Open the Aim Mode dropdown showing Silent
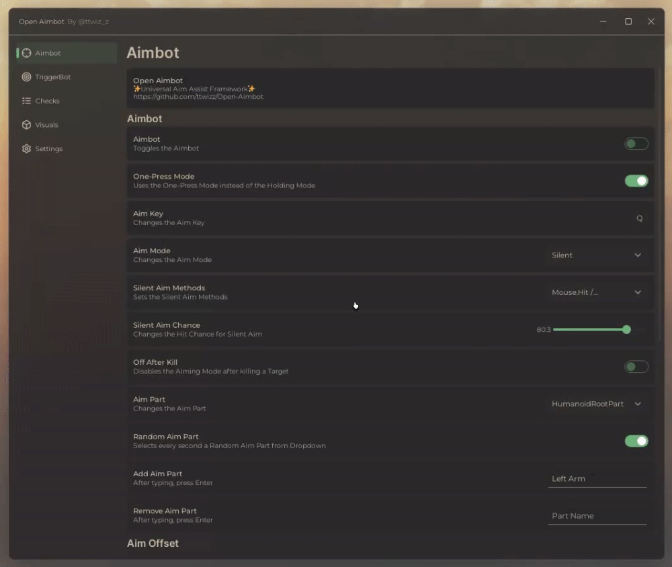This screenshot has width=672, height=567. 597,255
